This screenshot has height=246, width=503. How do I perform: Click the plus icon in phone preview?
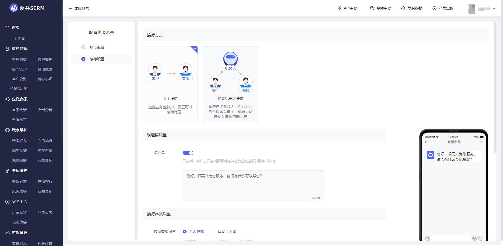click(481, 238)
